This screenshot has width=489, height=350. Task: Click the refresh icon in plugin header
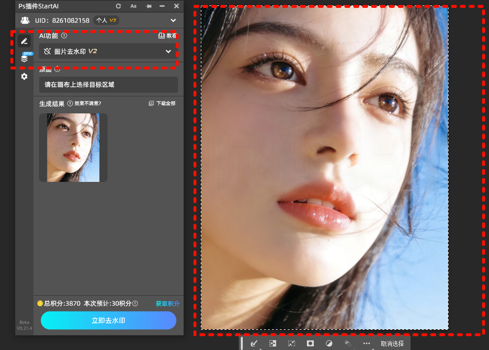[118, 6]
